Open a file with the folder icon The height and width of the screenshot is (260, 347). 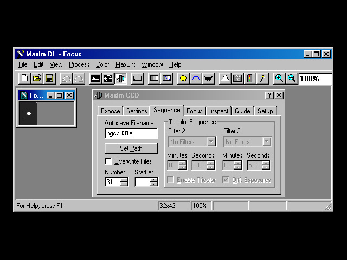37,79
